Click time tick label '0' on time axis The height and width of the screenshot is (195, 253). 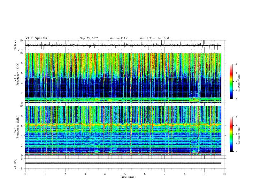25,174
